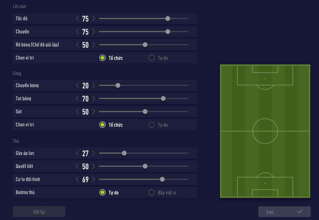Select Tự do under Lối chơi positioning
The image size is (319, 220).
pyautogui.click(x=152, y=58)
